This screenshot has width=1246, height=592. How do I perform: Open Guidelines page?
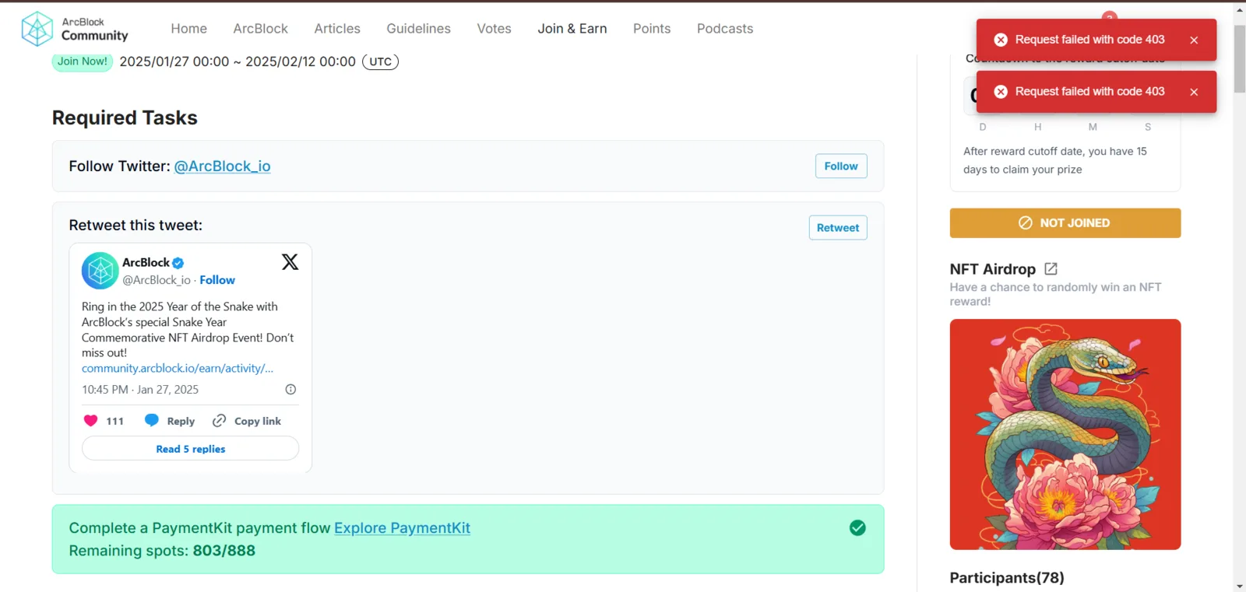[419, 29]
